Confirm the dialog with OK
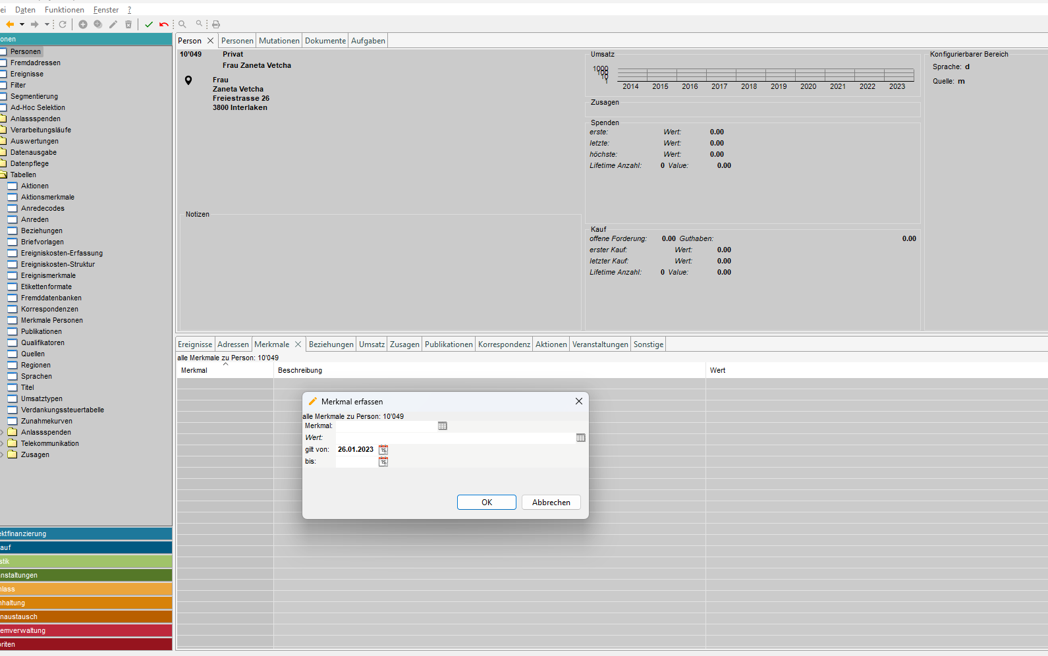Screen dimensions: 1048x656 click(x=486, y=503)
